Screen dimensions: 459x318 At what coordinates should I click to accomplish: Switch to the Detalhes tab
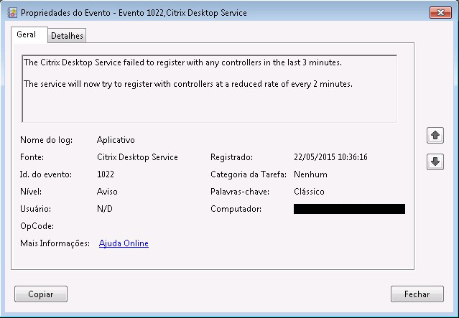67,36
